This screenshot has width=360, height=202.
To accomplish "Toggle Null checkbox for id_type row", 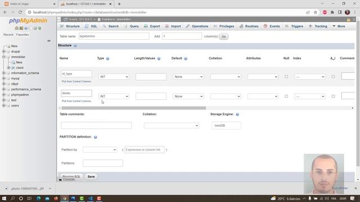I will pyautogui.click(x=286, y=76).
